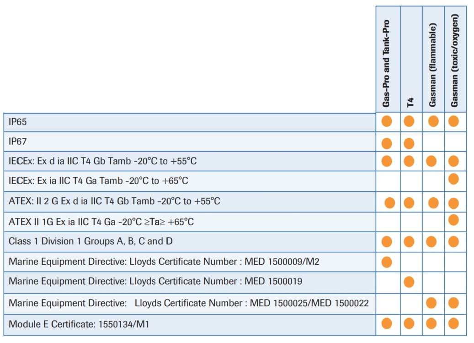The width and height of the screenshot is (474, 343).
Task: Click Class 1 Division 1 dot under Gasman (toxic/oxygen)
Action: (453, 242)
